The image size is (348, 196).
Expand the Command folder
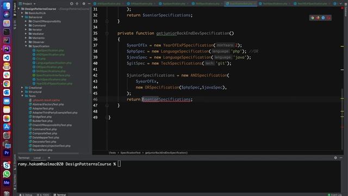[26, 26]
